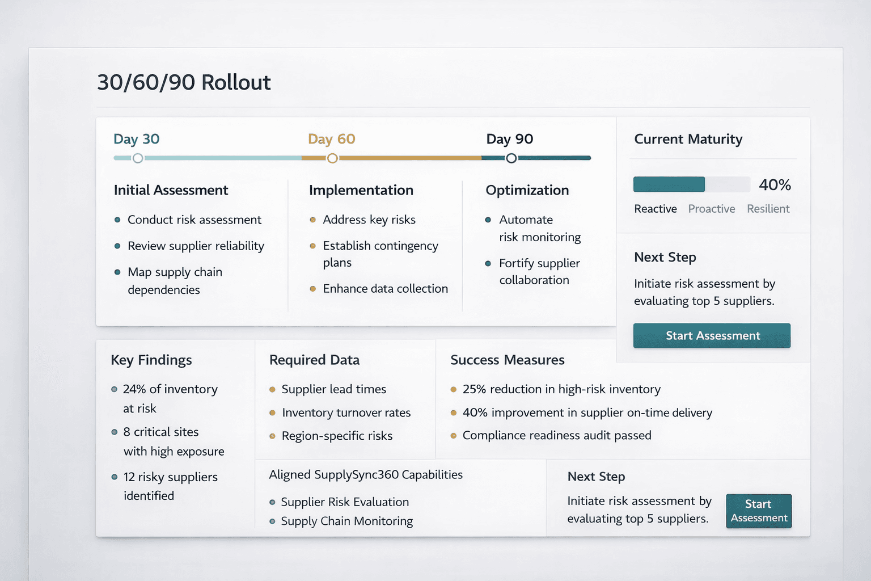The height and width of the screenshot is (581, 871).
Task: Click the Day 30 timeline marker circle
Action: click(137, 158)
